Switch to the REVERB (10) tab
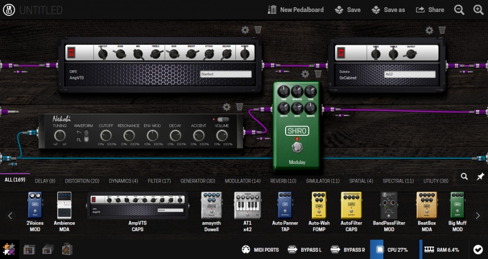Screen dimensions: 488x259 (x=283, y=181)
